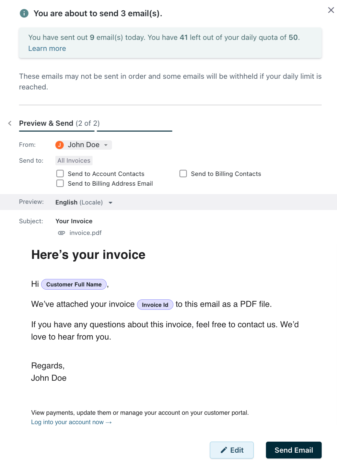Open the invoice.pdf attachment
The image size is (337, 475).
point(85,233)
